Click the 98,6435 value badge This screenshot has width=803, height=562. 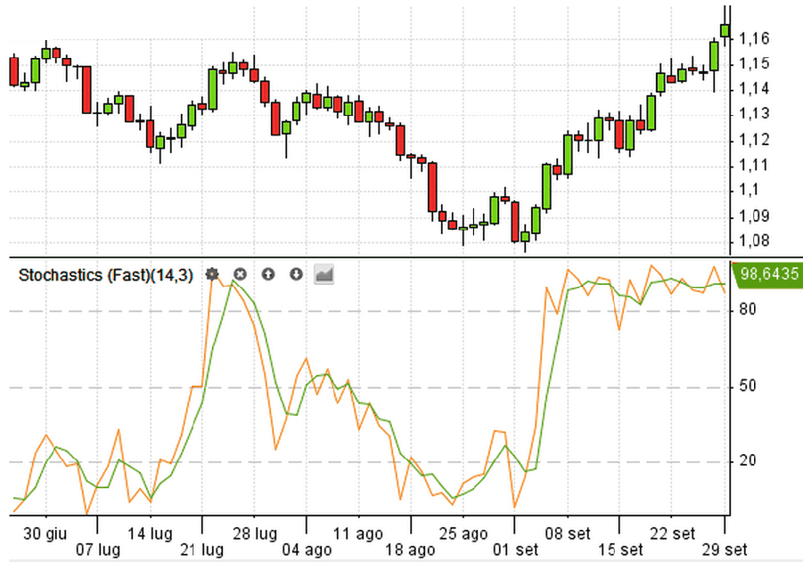coord(768,275)
